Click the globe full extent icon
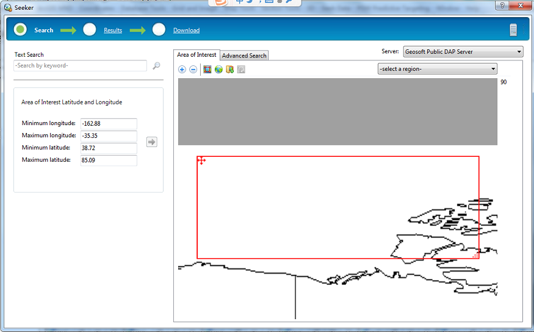The image size is (534, 332). click(218, 70)
